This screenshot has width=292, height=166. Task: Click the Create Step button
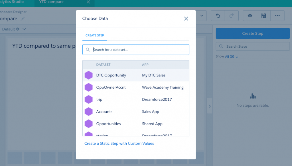[252, 33]
